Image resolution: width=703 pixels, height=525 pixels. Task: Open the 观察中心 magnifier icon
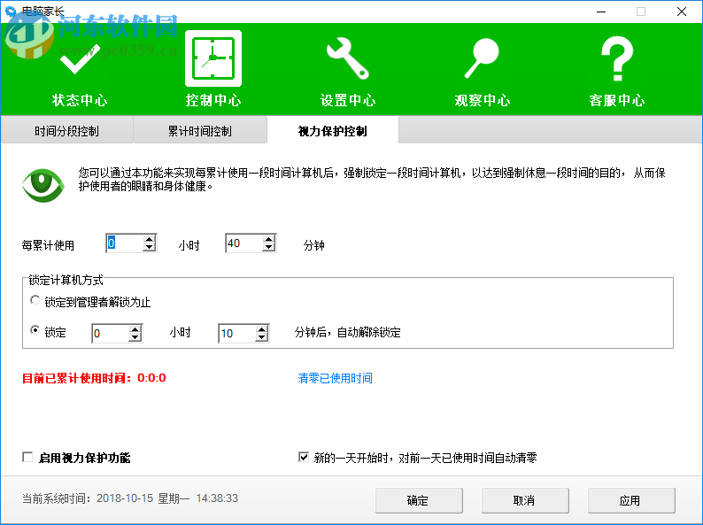coord(482,58)
